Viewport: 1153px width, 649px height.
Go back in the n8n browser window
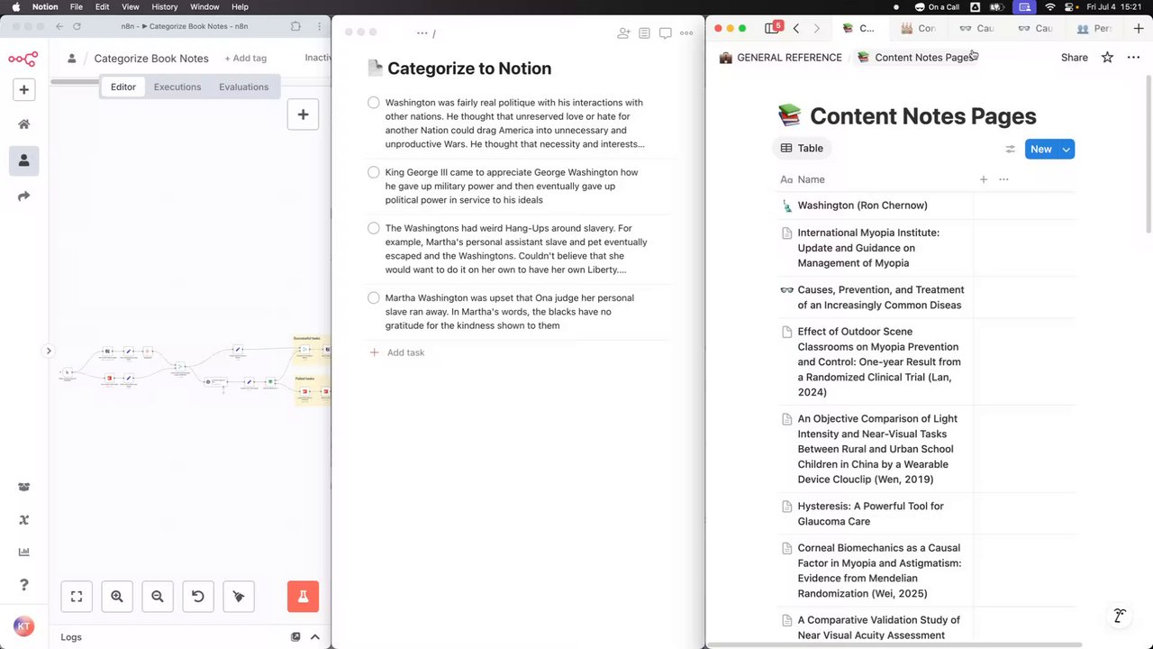pyautogui.click(x=59, y=27)
